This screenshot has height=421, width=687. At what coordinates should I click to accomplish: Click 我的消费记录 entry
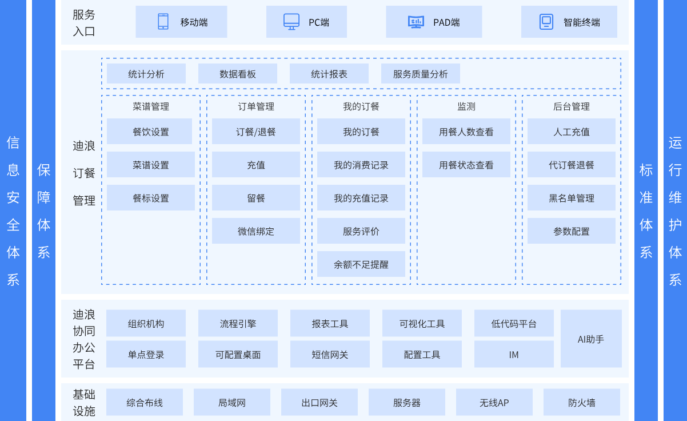coord(361,165)
